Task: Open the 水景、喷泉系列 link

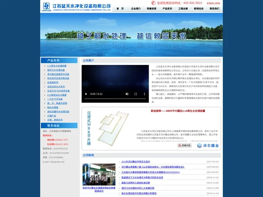Action: [x=55, y=120]
